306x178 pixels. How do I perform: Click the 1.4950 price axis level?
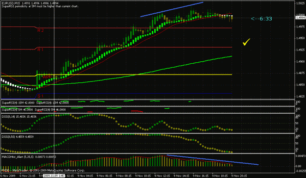[300, 38]
